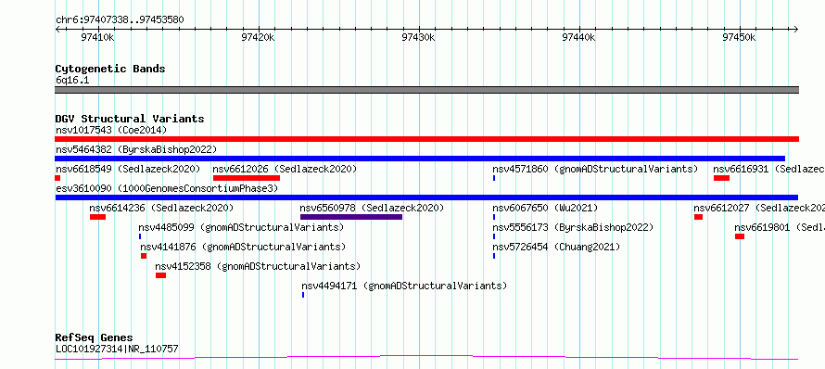Click the 6q16.1 band label
825x369 pixels.
click(x=72, y=80)
